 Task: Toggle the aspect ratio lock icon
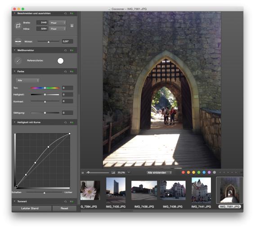coord(72,26)
